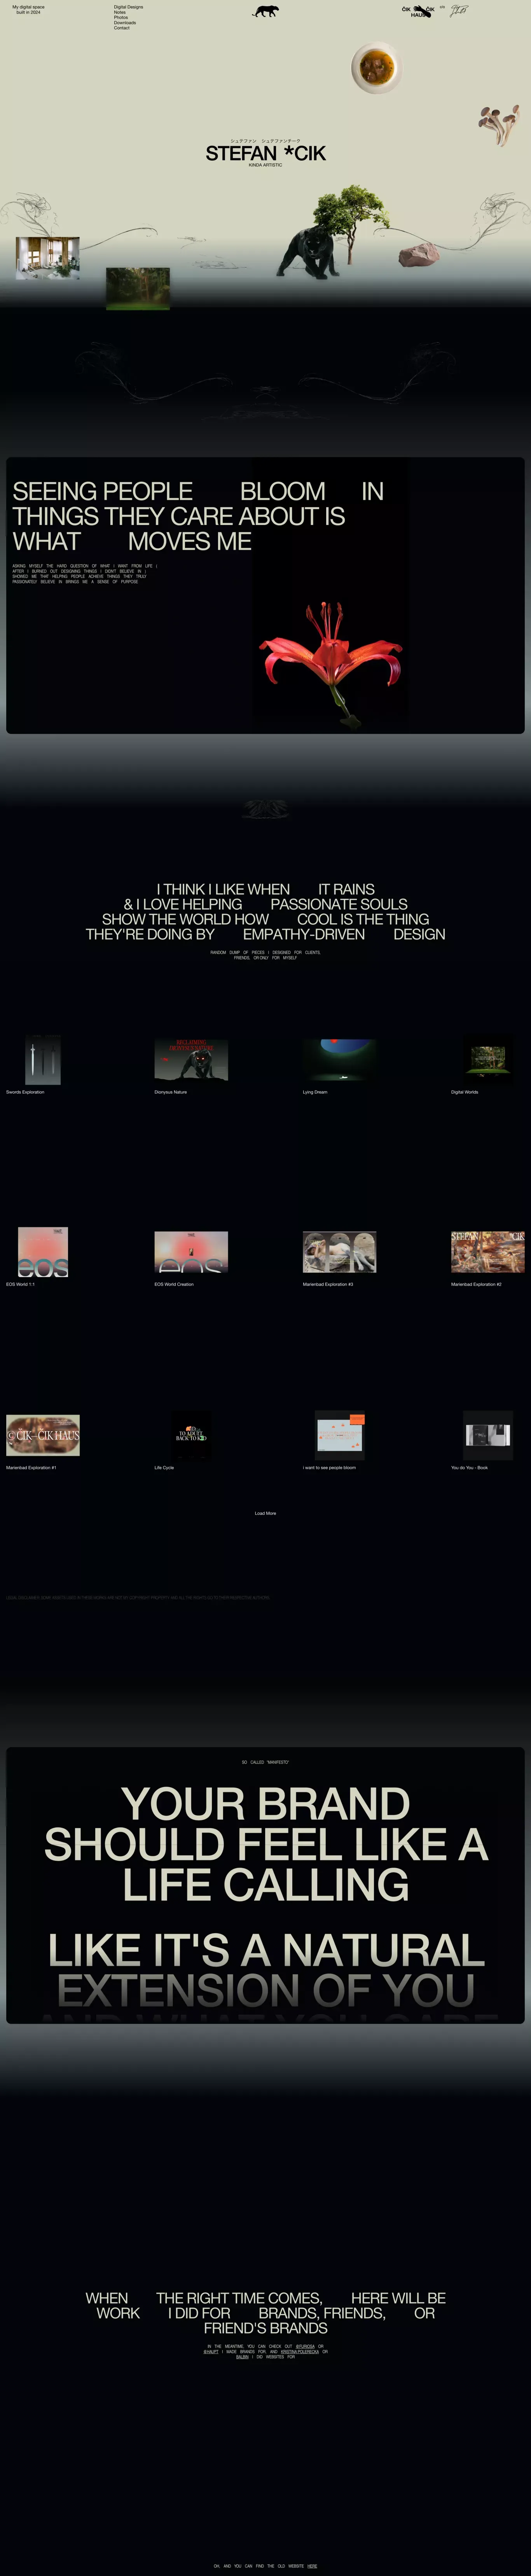Open Digital Designs menu item
The image size is (531, 2576).
click(x=128, y=7)
